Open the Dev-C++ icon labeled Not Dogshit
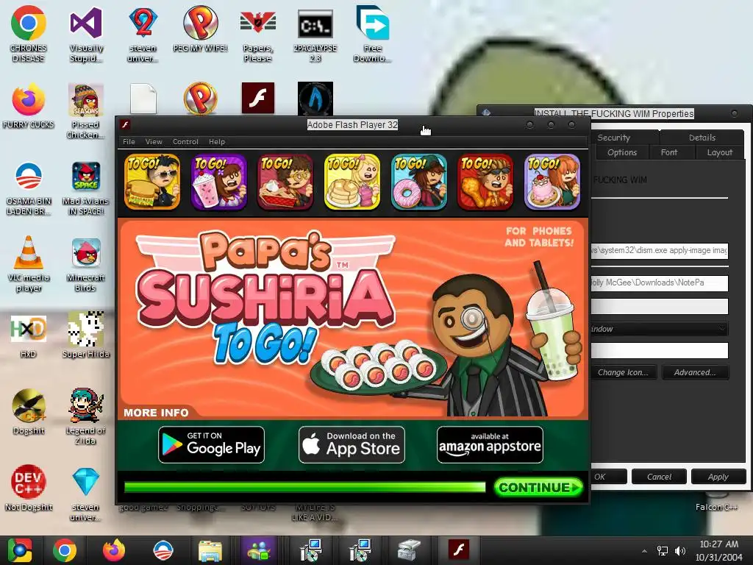 pos(29,487)
